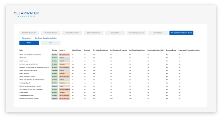Switch to the Portfolio Viewer tab
The height and width of the screenshot is (118, 221).
tap(50, 33)
